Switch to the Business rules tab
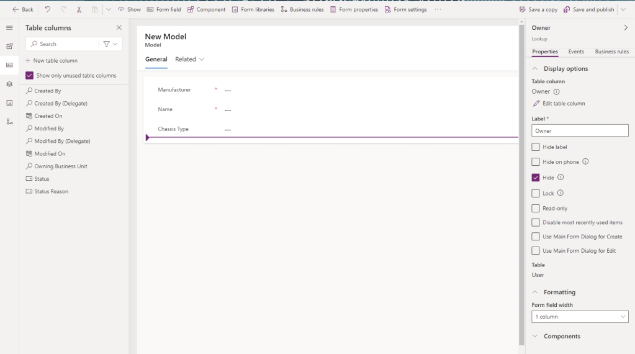Screen dimensions: 635x354 [611, 52]
